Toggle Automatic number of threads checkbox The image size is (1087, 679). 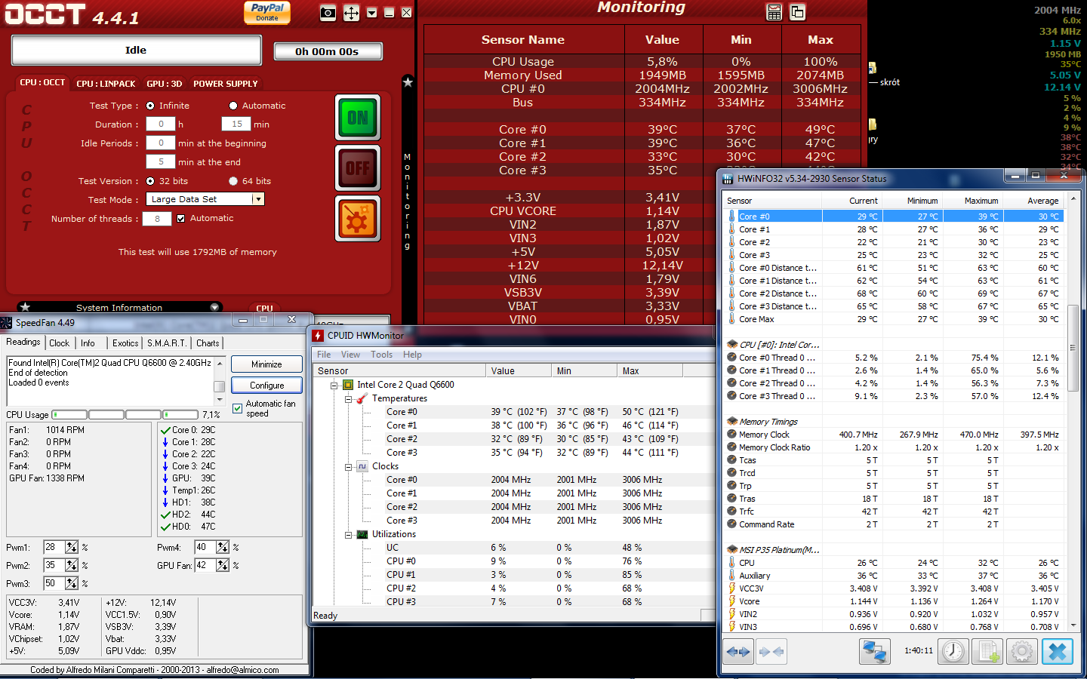point(180,219)
